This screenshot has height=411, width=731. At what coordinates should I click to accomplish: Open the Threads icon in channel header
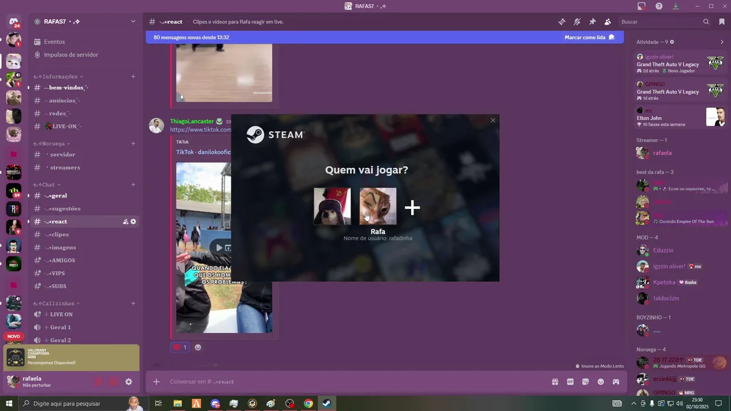[562, 22]
